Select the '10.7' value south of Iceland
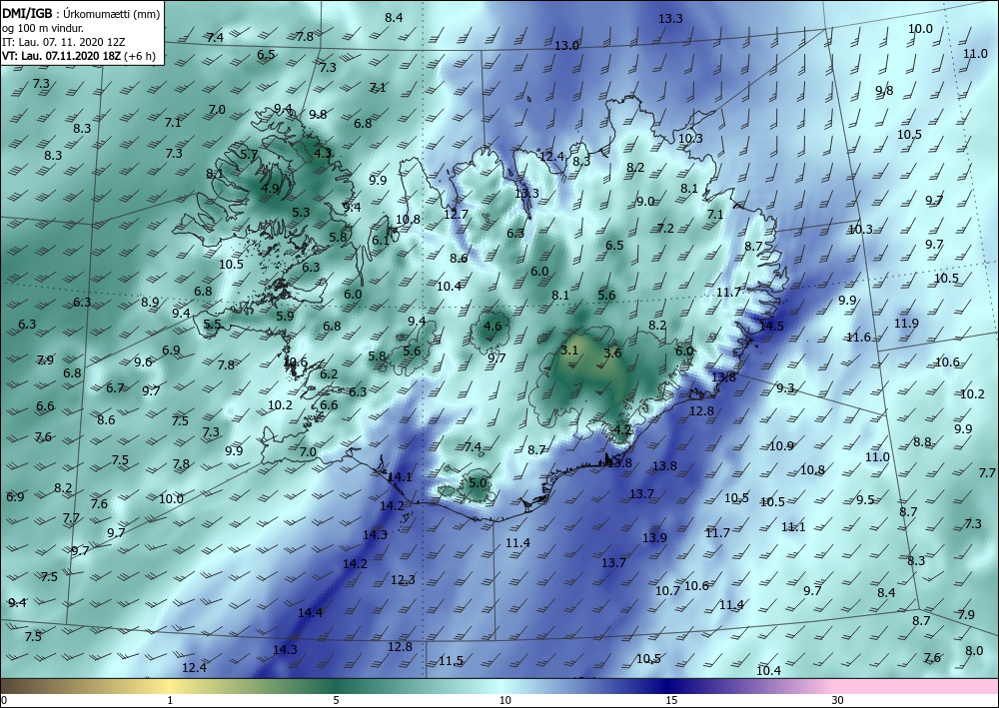 tap(667, 591)
